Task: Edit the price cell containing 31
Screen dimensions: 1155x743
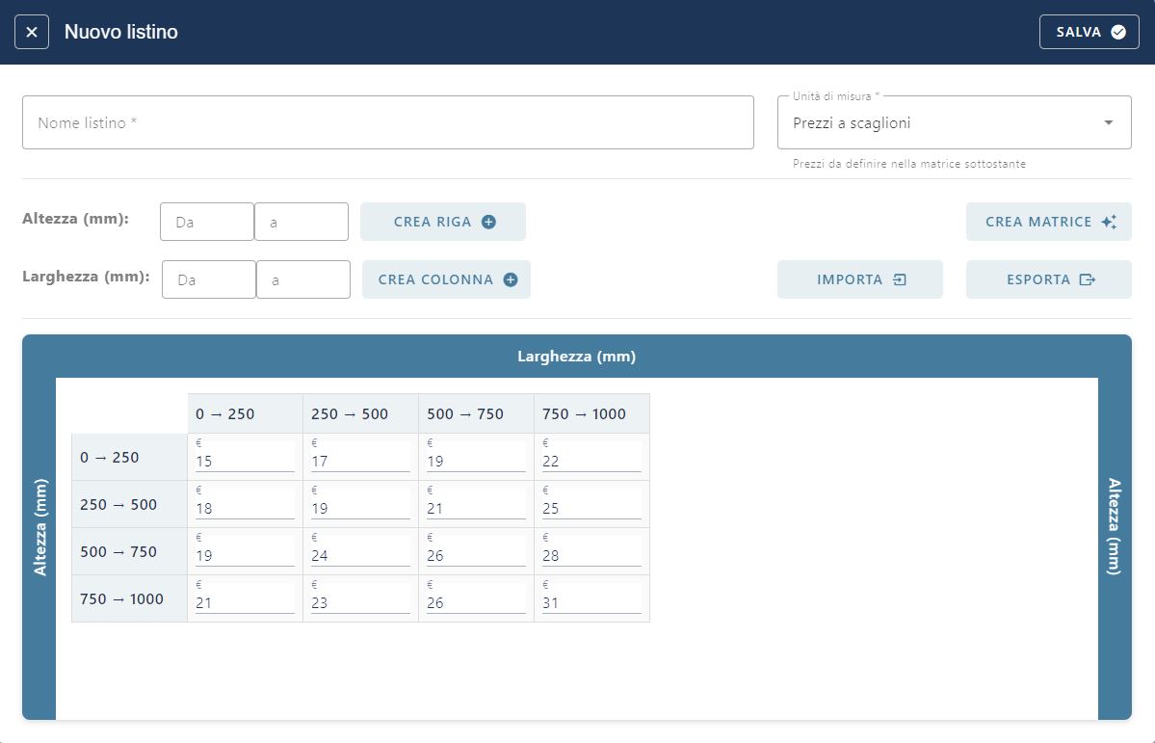Action: (x=591, y=602)
